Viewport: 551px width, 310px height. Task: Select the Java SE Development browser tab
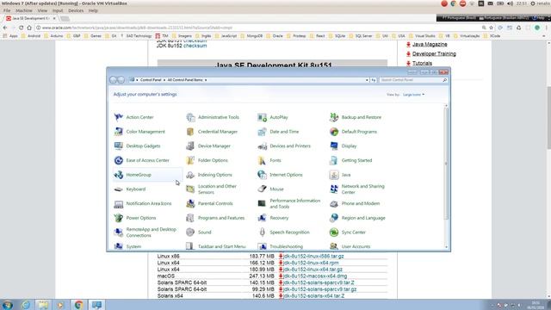coord(31,18)
